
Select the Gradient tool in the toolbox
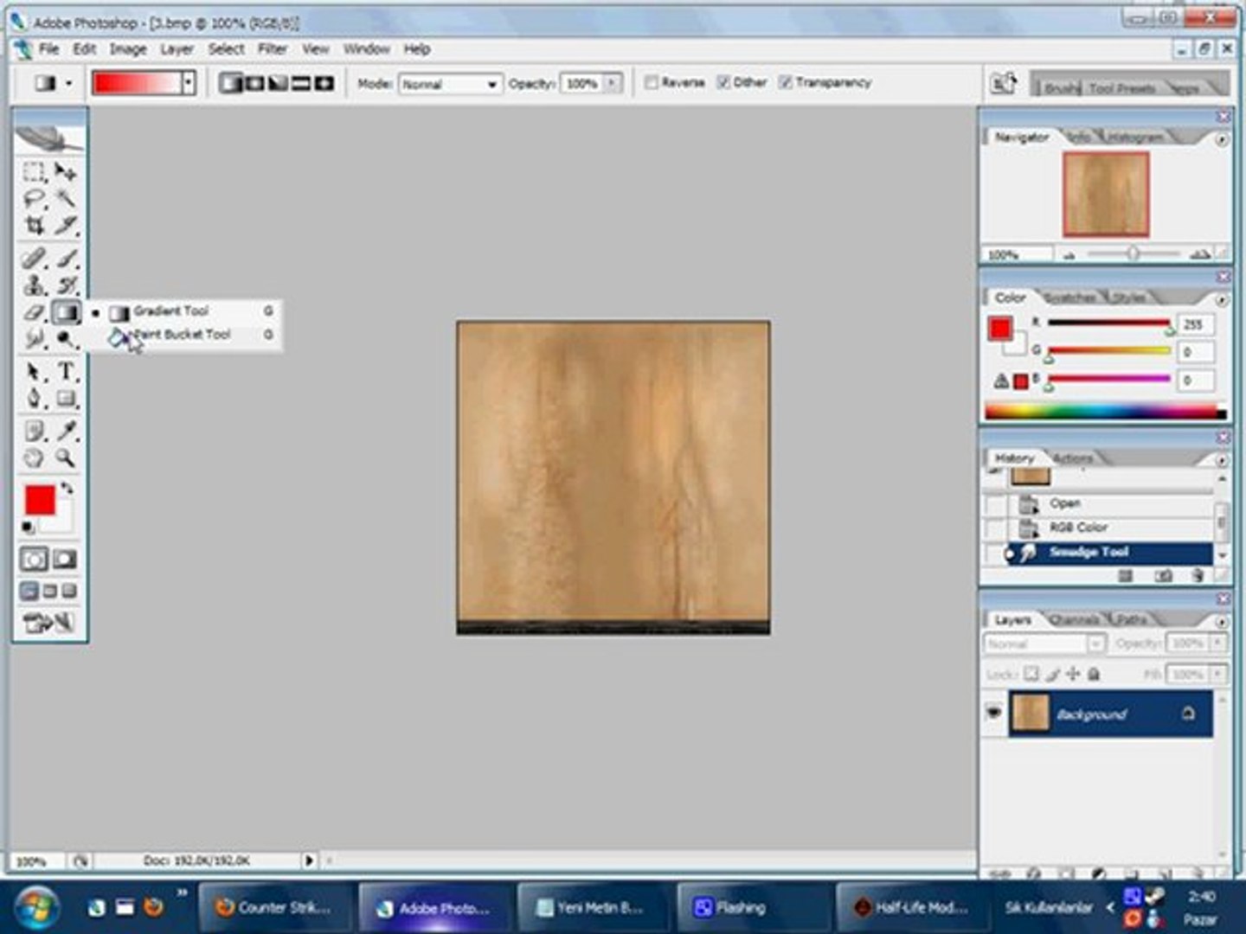tap(66, 312)
